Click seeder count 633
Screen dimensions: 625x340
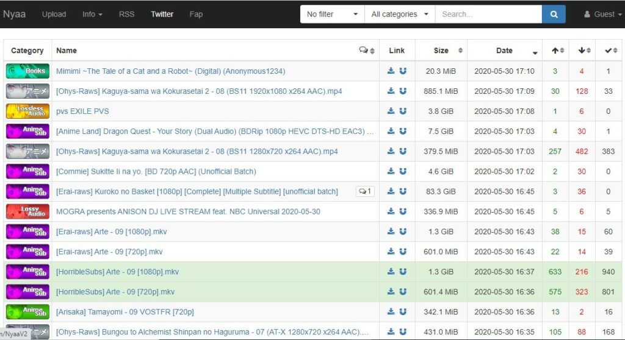(555, 272)
